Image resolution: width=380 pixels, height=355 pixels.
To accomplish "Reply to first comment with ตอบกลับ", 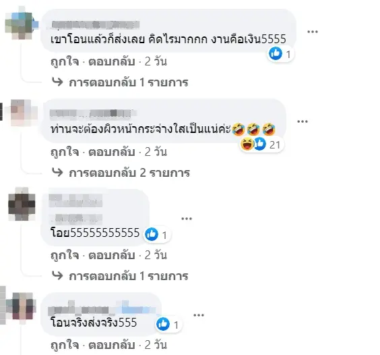I will [111, 61].
